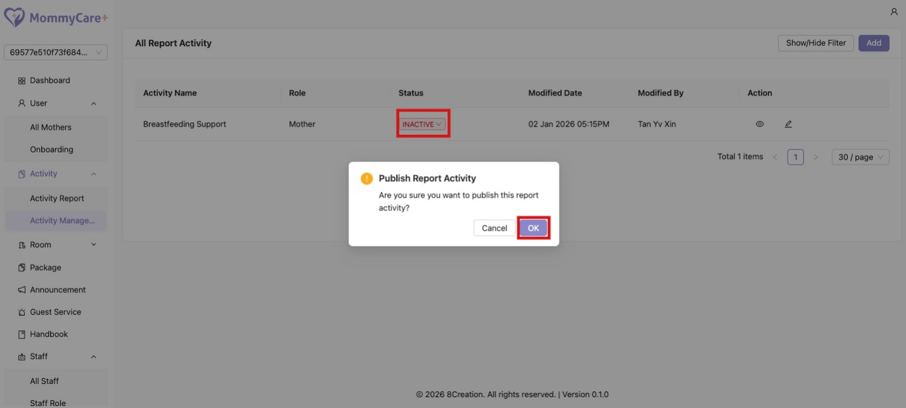Click the MommyCare+ heart logo
The image size is (906, 408).
click(x=14, y=17)
